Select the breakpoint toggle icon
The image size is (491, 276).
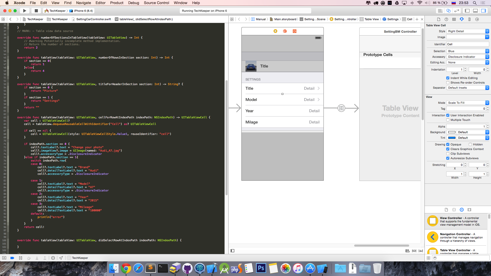click(12, 258)
